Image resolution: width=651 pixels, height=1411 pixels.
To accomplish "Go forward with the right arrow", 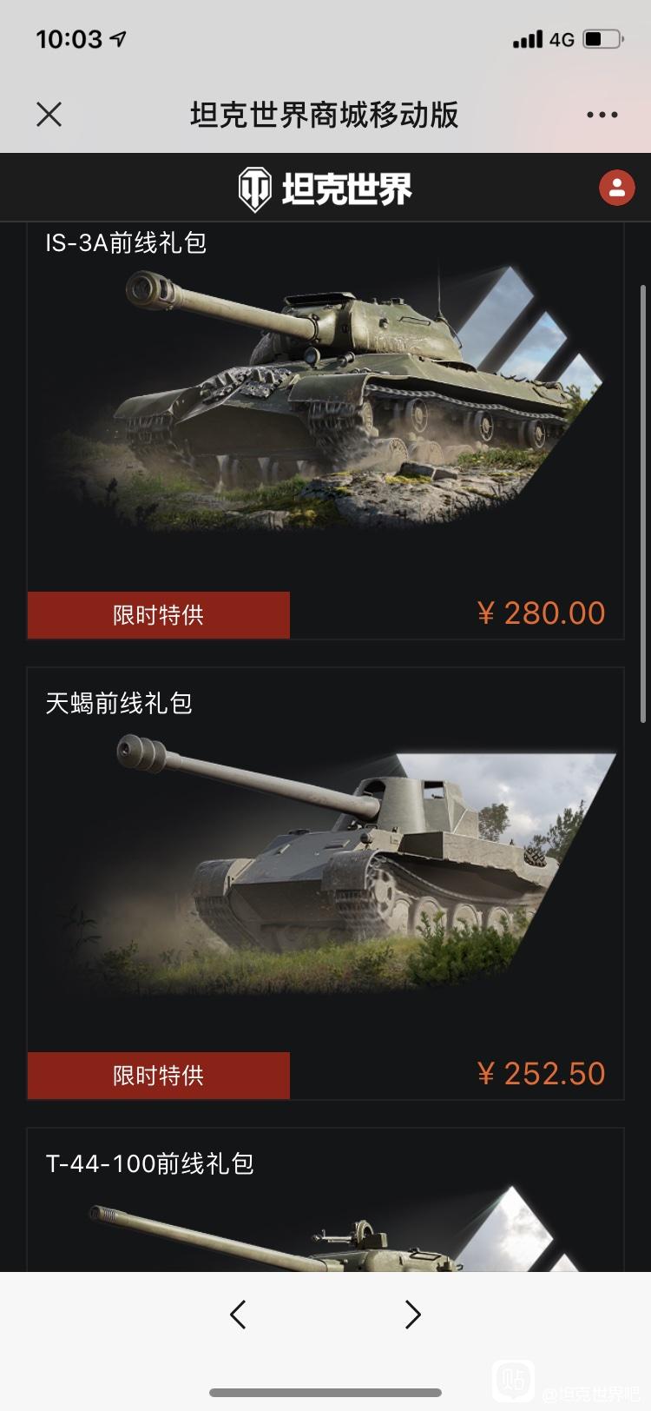I will 413,1315.
